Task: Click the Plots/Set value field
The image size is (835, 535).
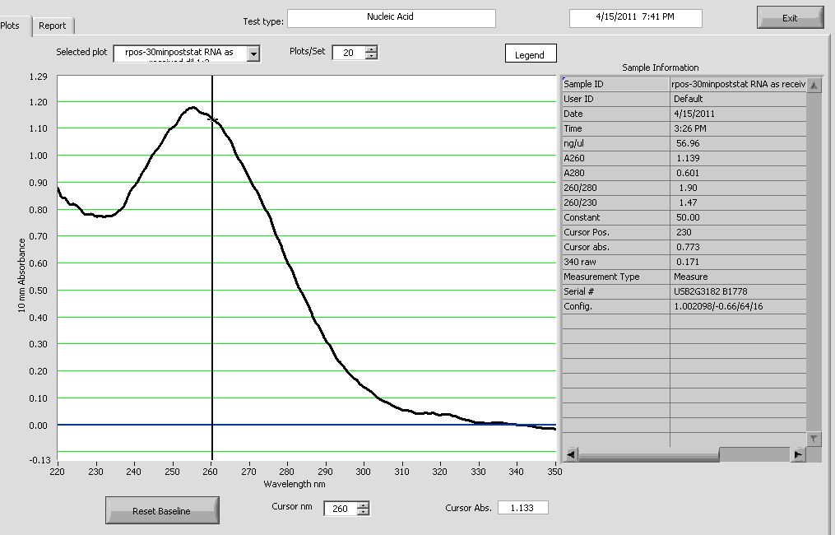Action: [348, 53]
